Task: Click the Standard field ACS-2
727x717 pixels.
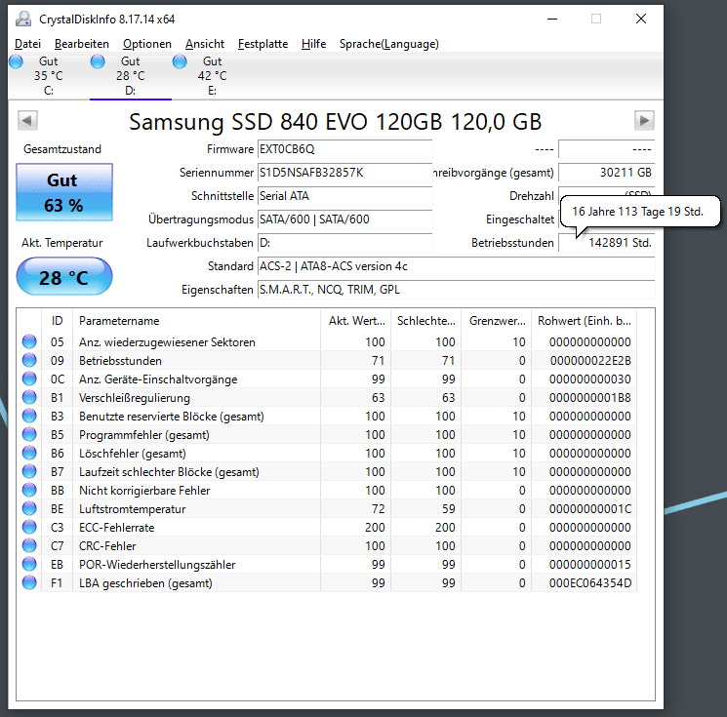Action: click(x=457, y=266)
